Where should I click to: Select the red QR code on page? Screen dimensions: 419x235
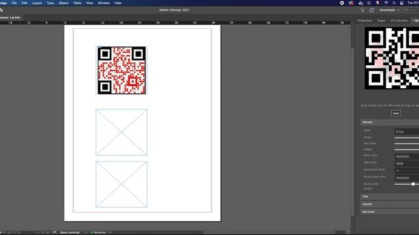[x=122, y=70]
